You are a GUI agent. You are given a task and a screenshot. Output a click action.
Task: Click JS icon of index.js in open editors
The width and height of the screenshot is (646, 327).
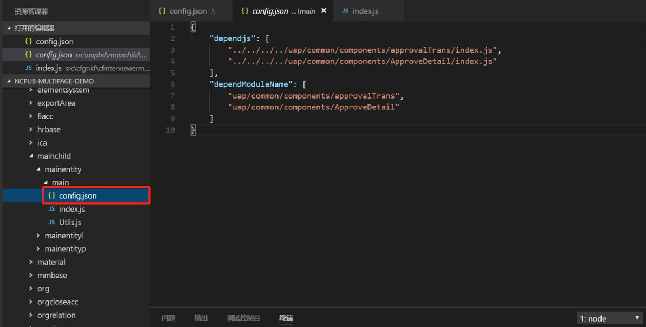[x=28, y=68]
